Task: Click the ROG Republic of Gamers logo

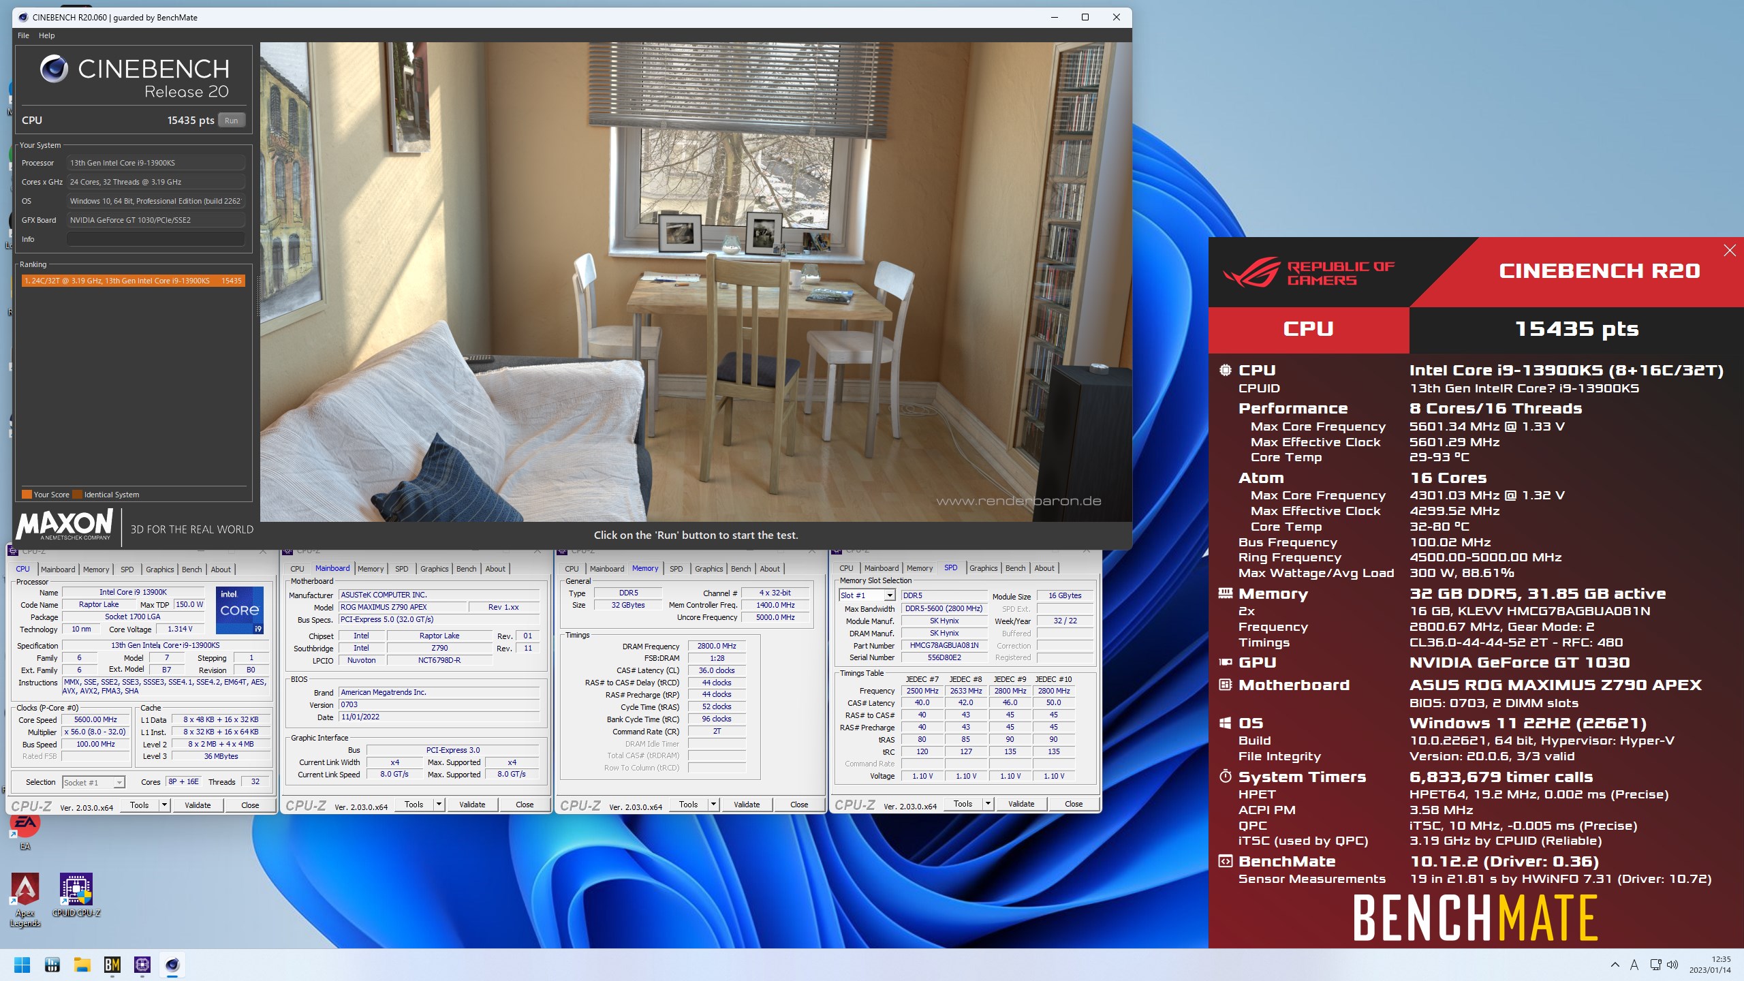Action: tap(1308, 272)
